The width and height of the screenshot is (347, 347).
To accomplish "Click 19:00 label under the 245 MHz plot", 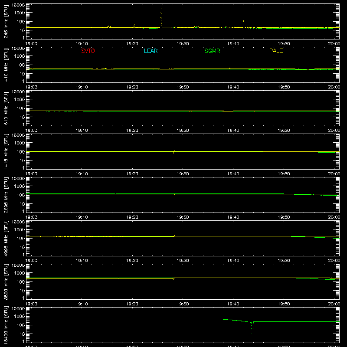I will pos(31,44).
